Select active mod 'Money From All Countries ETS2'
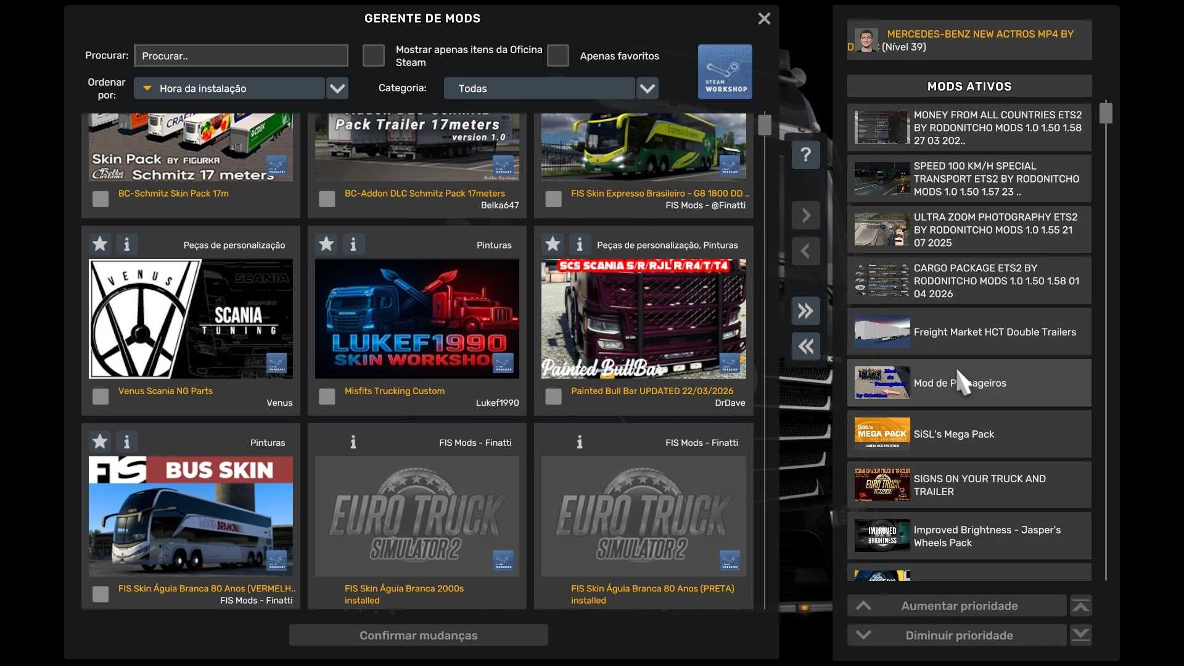The width and height of the screenshot is (1184, 666). tap(969, 128)
